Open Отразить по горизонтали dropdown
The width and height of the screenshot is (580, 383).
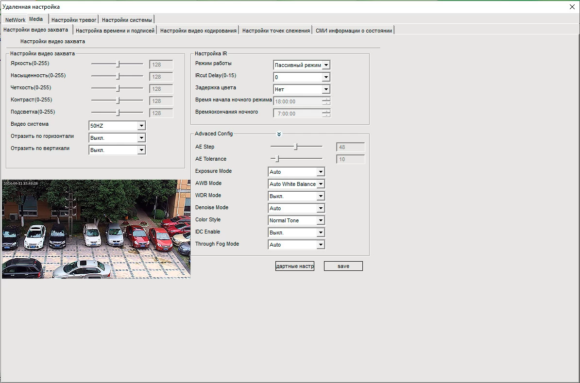[x=117, y=138]
